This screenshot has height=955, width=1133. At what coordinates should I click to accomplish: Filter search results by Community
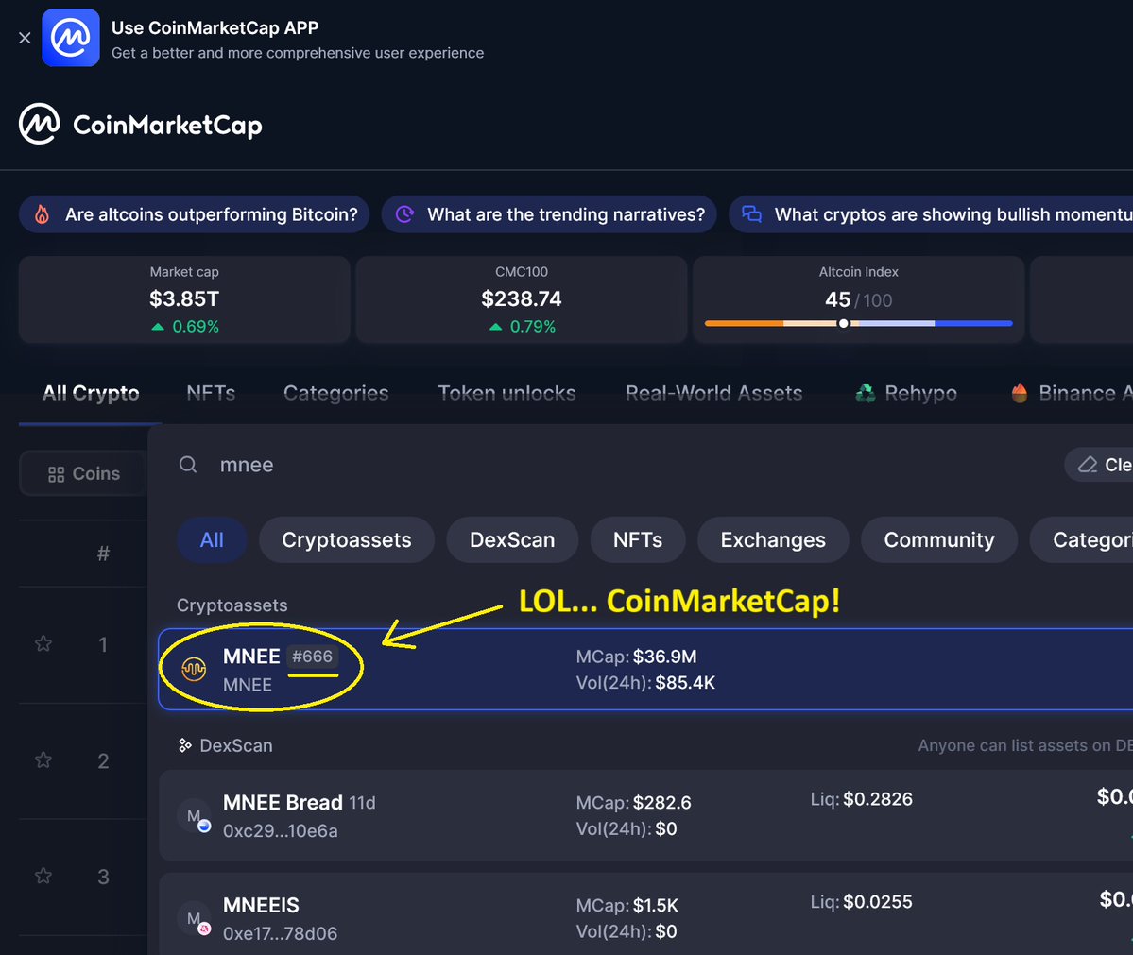tap(939, 539)
